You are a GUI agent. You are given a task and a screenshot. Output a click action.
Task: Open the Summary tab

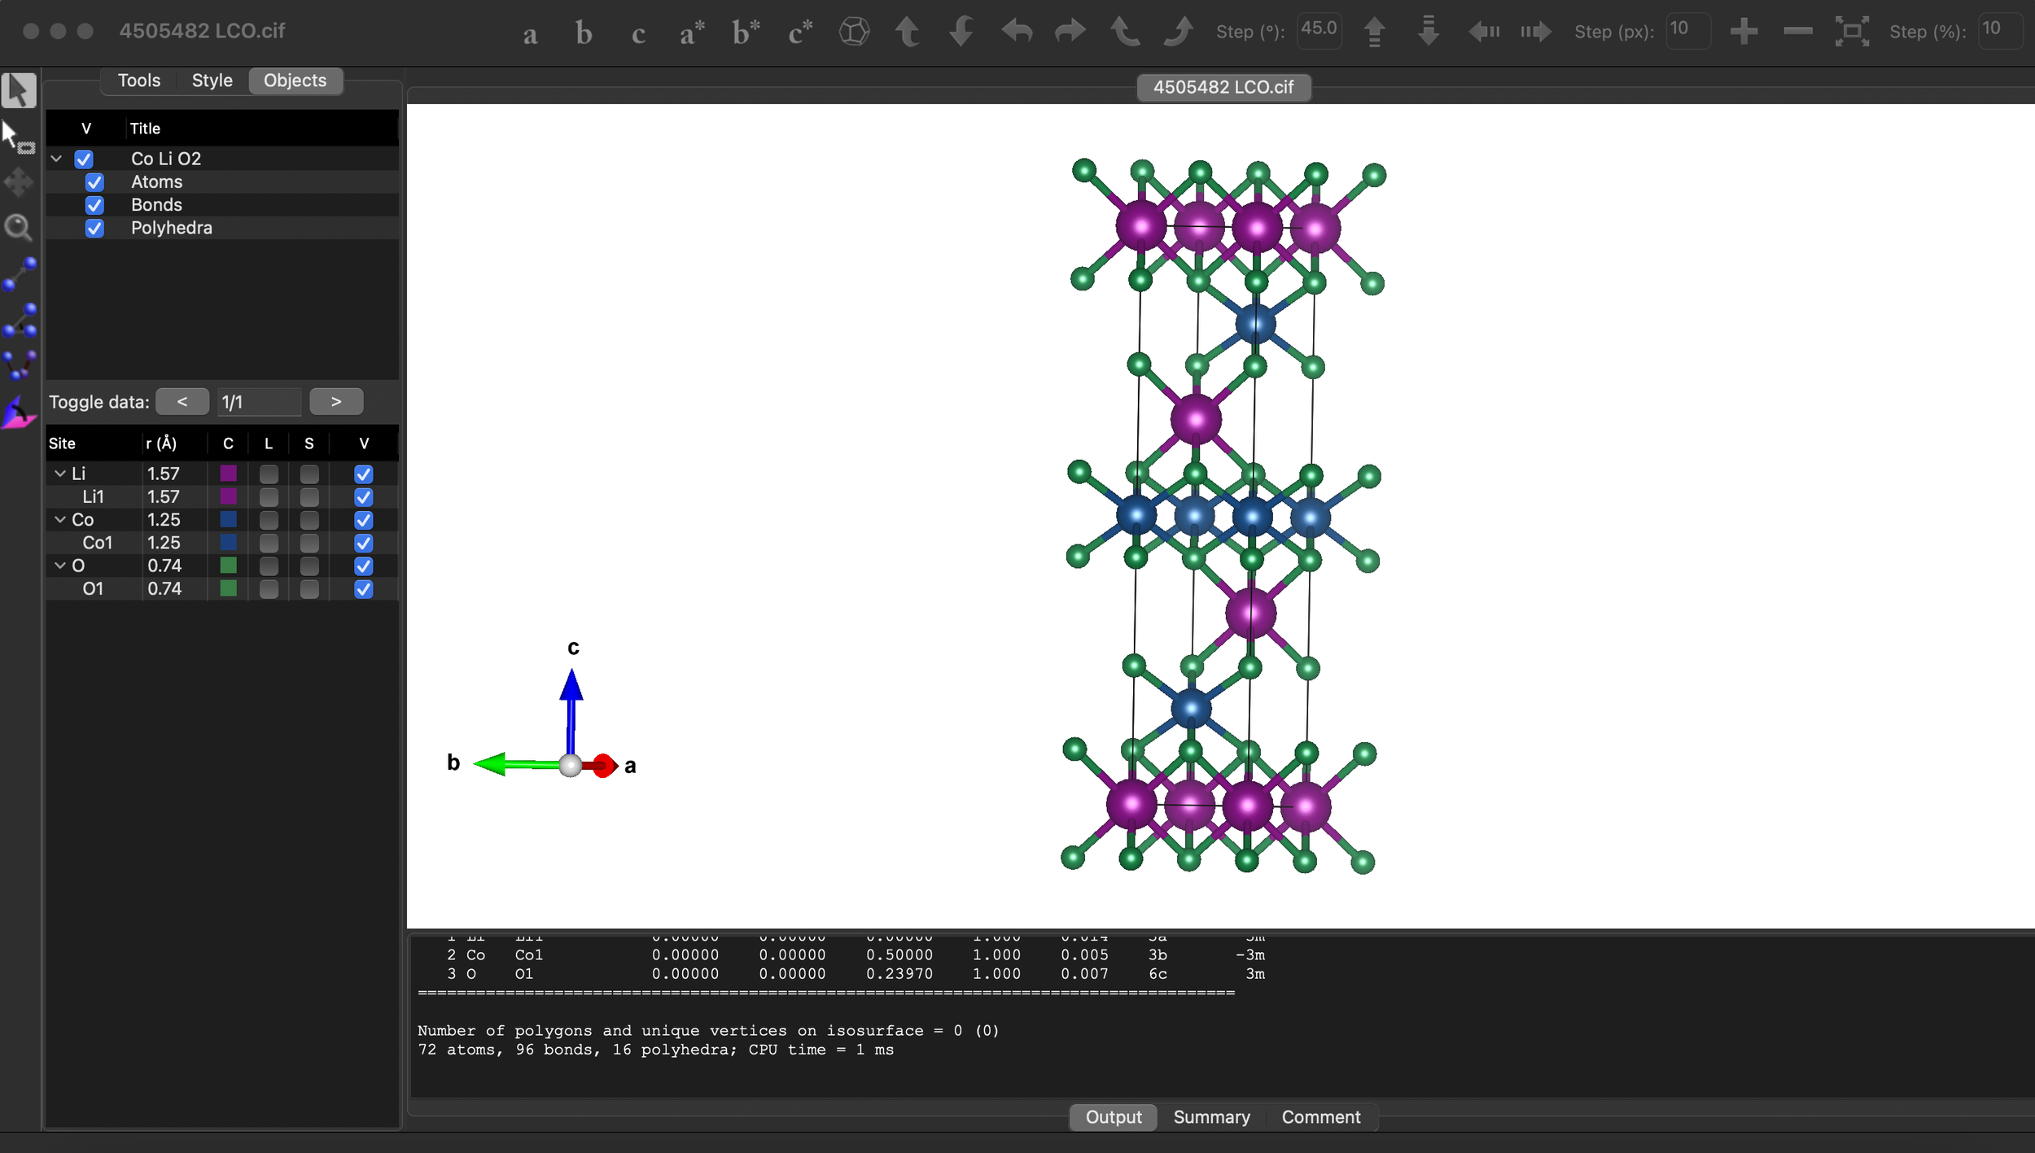[x=1211, y=1117]
